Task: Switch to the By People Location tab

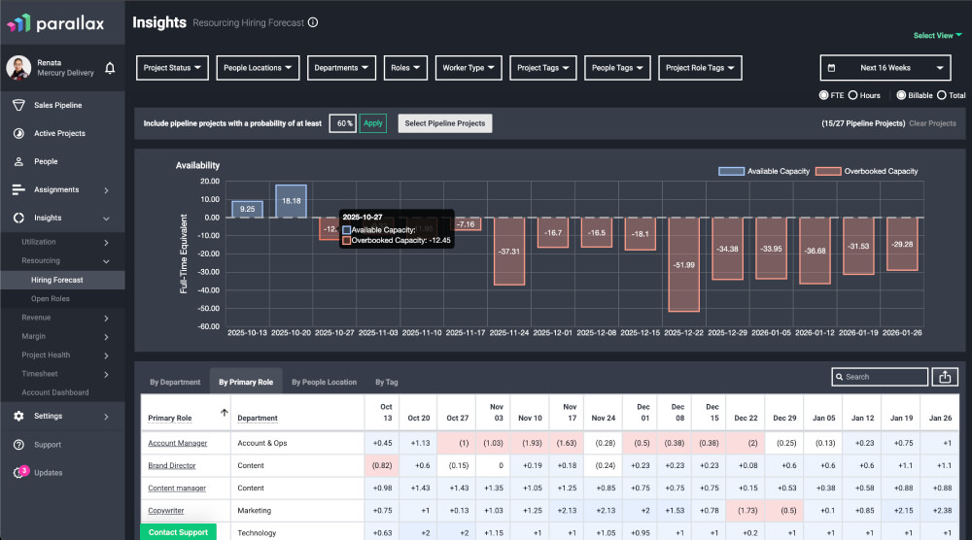Action: pyautogui.click(x=324, y=382)
